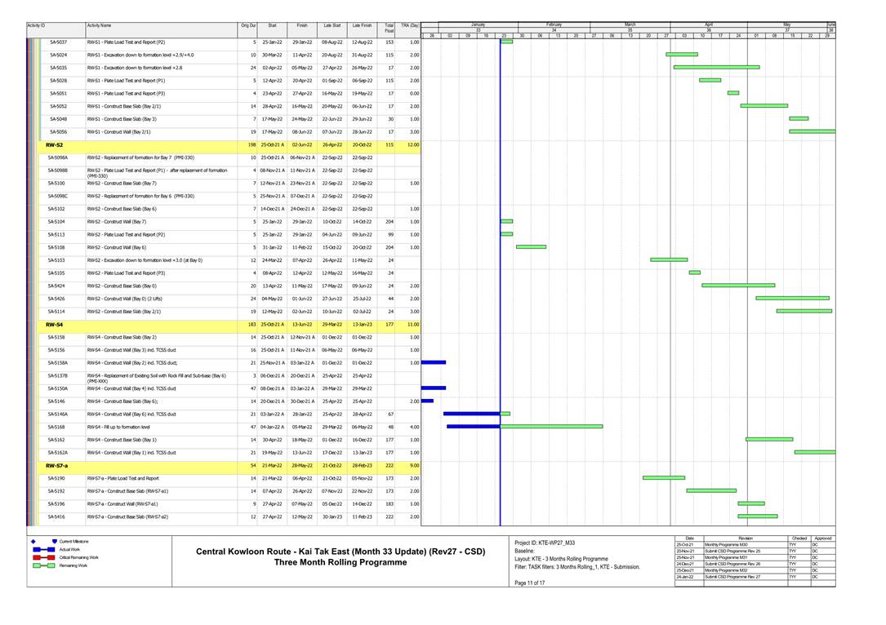
Task: Click the Activity Name column header
Action: 100,27
